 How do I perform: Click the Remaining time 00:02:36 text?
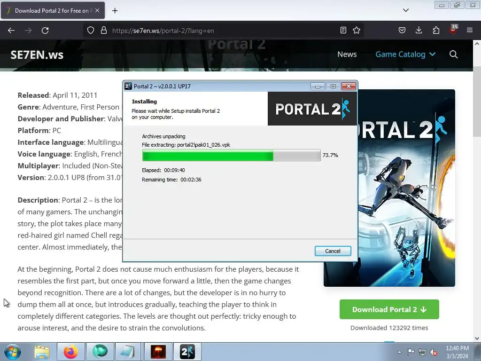171,180
